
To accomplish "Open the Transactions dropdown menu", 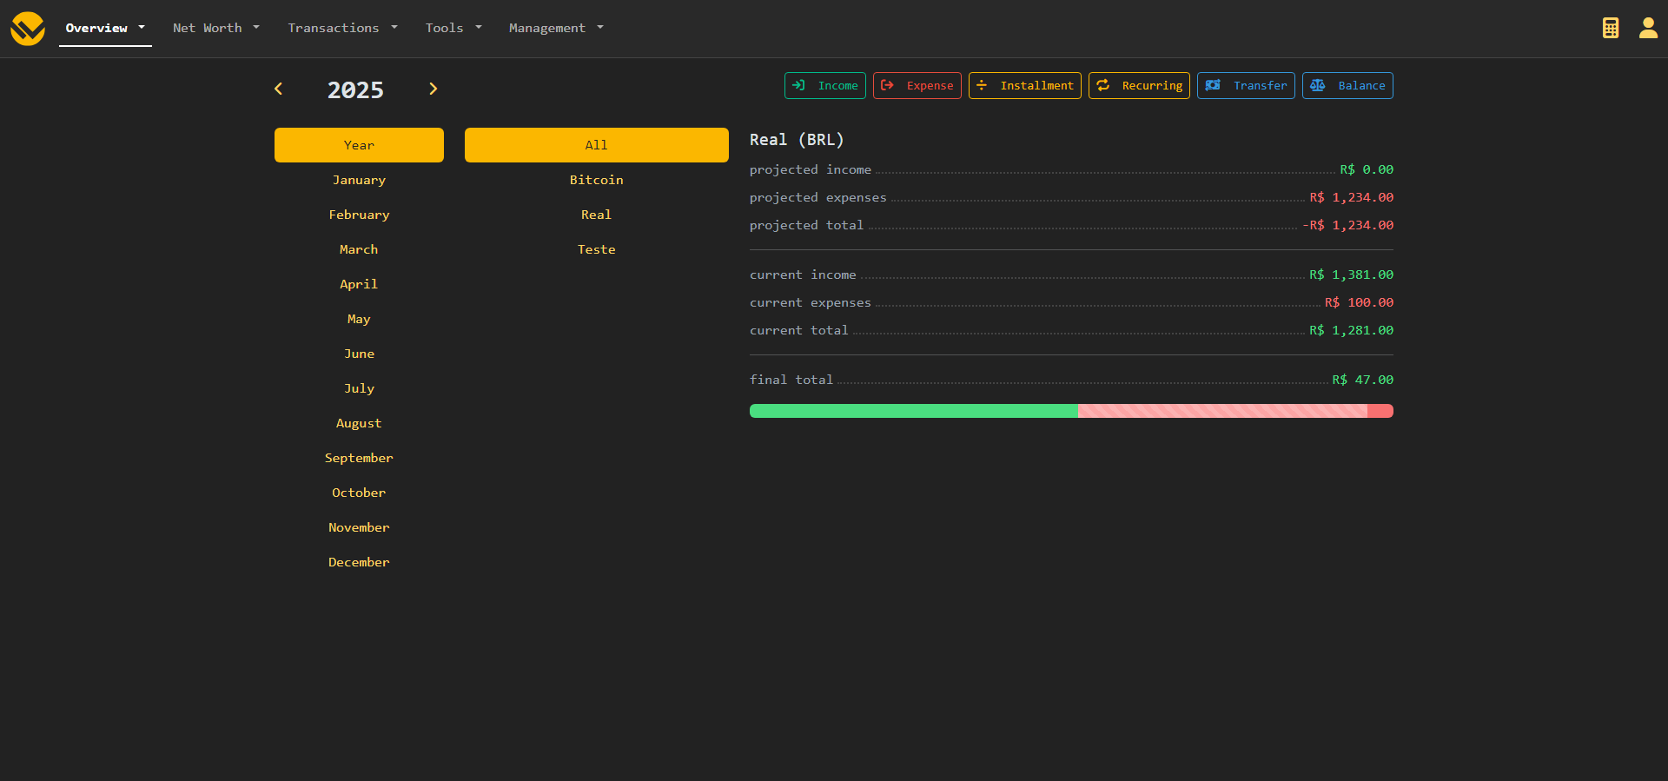I will click(342, 28).
